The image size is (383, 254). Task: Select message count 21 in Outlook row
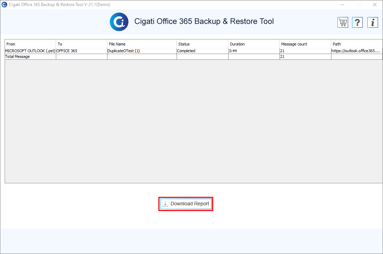[x=305, y=51]
